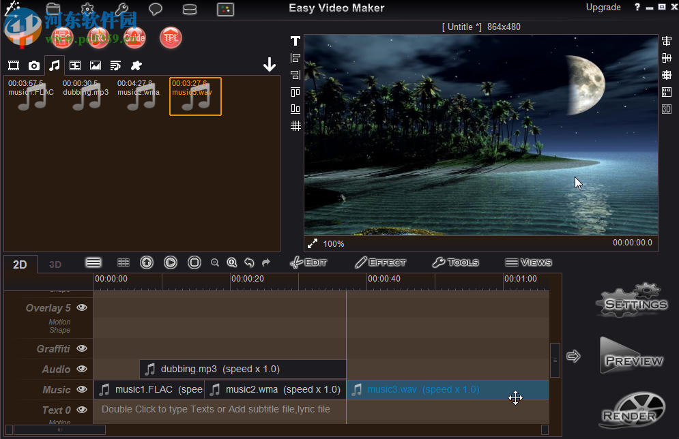Select the music/audio media tab icon
Viewport: 679px width, 439px height.
click(x=55, y=65)
